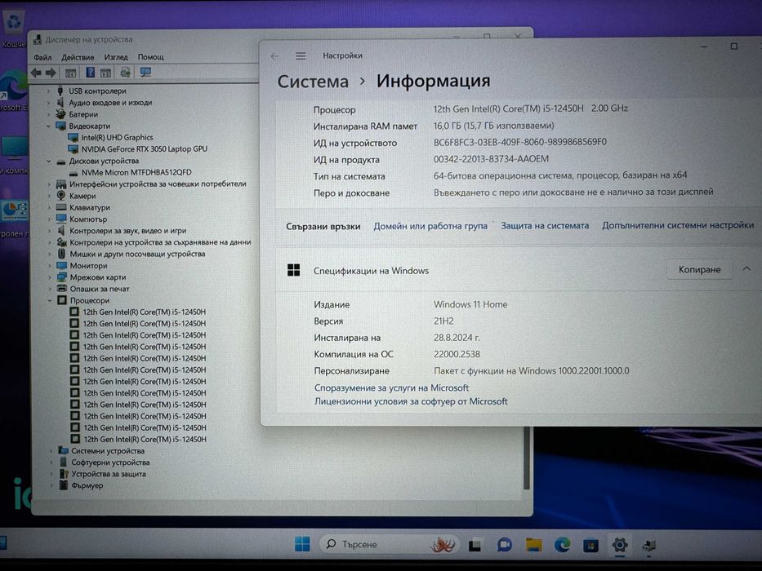Open the Файл menu in Device Manager
This screenshot has height=571, width=762.
[x=42, y=57]
